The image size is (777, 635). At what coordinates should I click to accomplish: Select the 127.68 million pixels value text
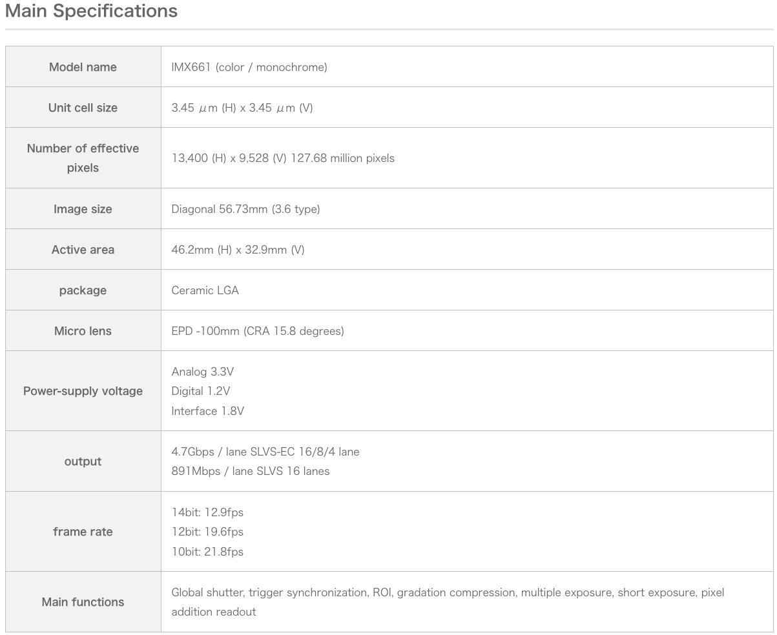click(x=342, y=158)
